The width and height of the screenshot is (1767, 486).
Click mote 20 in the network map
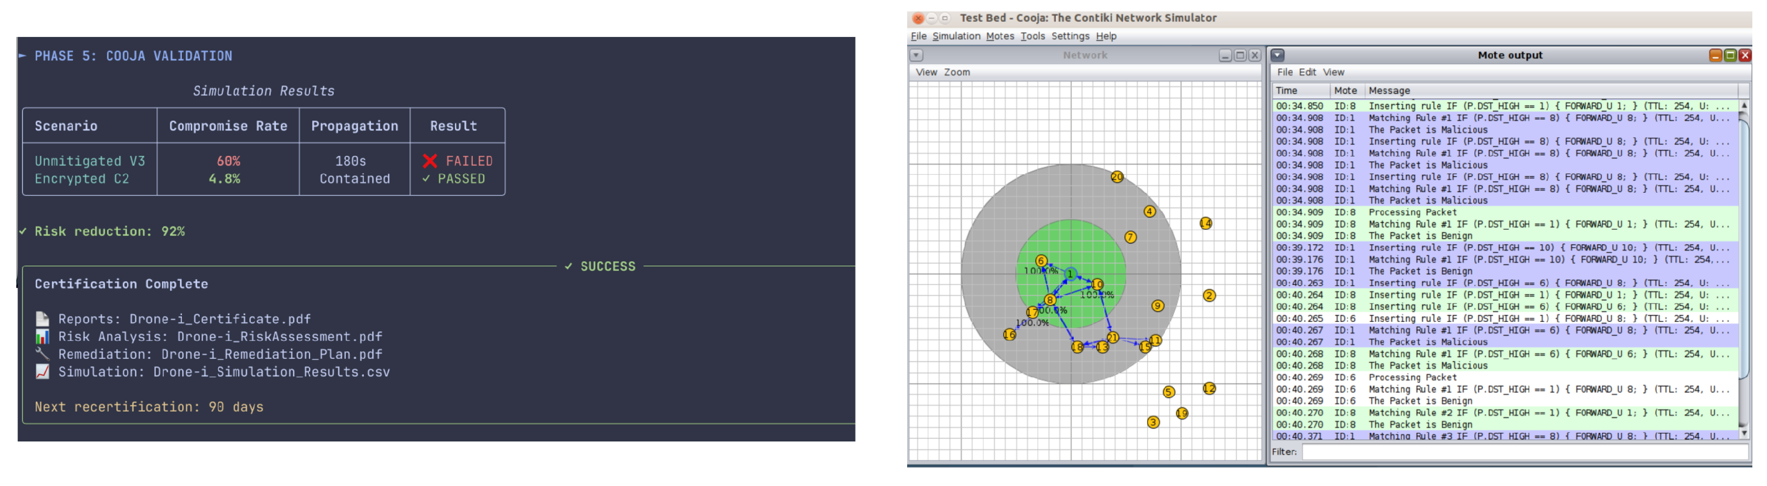pyautogui.click(x=1117, y=177)
